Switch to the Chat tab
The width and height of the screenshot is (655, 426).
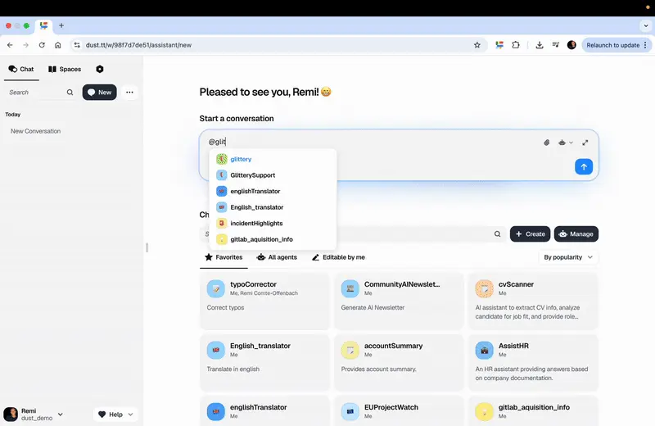(x=21, y=69)
